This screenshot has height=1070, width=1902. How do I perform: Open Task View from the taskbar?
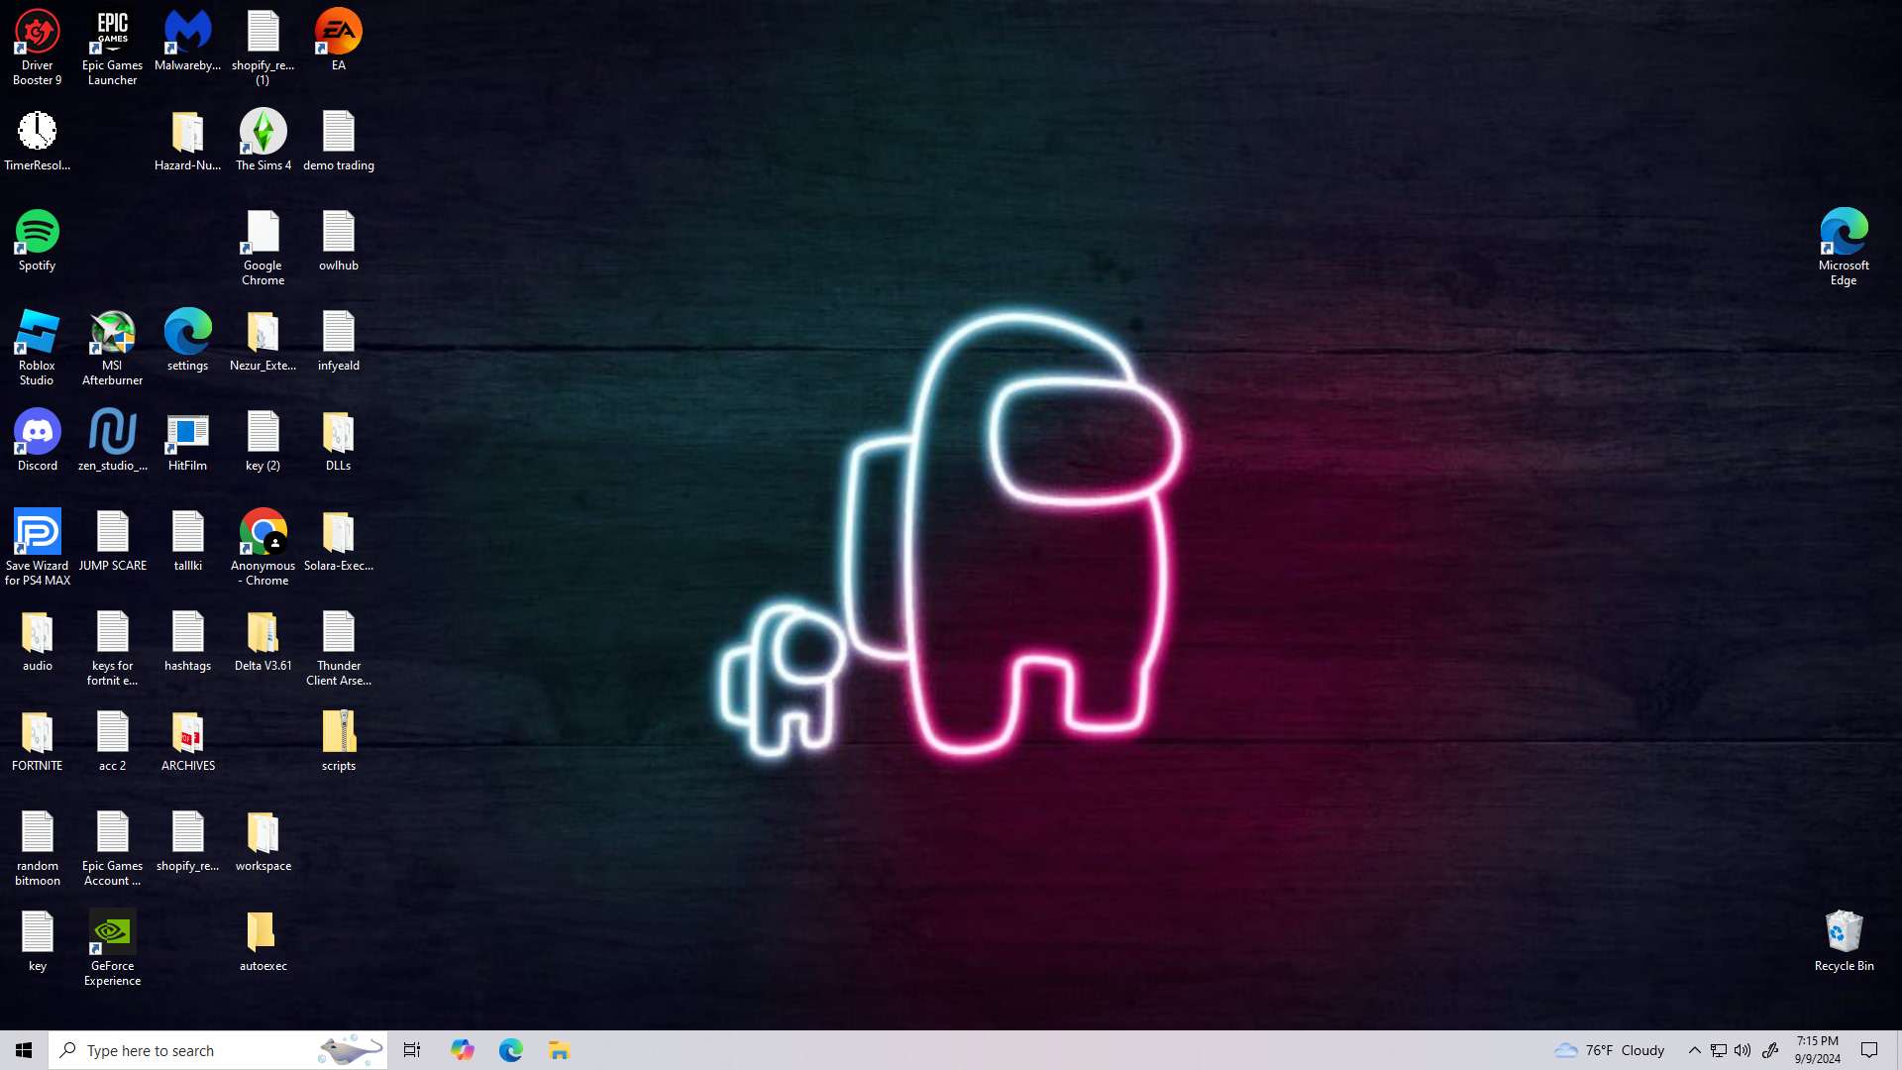(412, 1050)
